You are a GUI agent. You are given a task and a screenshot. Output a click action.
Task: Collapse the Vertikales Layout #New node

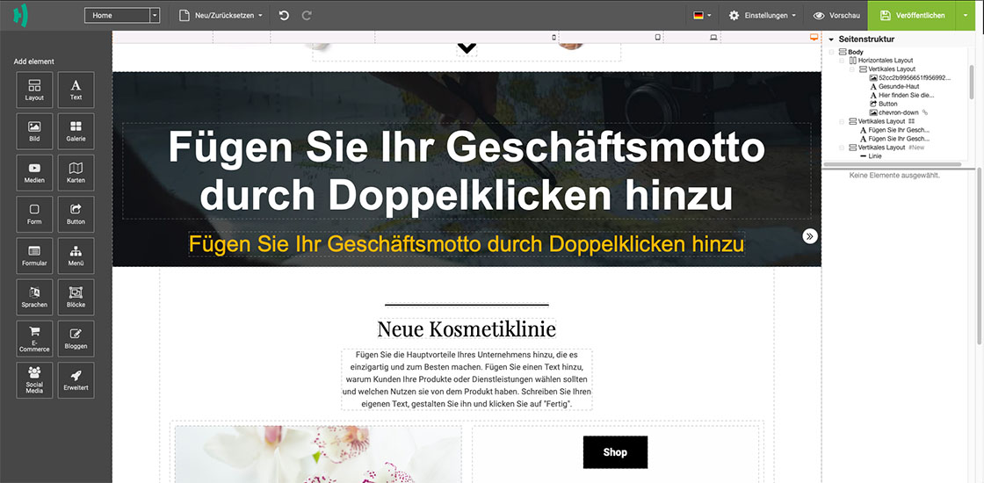[843, 147]
